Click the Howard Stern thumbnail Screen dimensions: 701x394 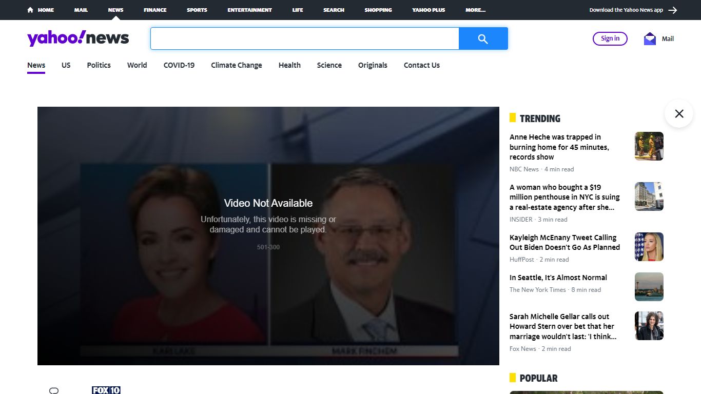(649, 326)
